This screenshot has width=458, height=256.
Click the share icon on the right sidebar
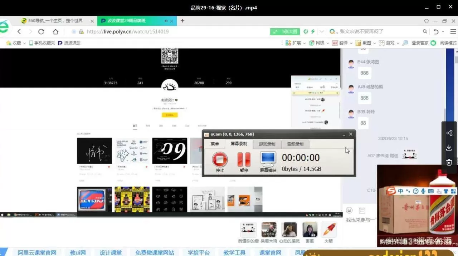point(449,133)
